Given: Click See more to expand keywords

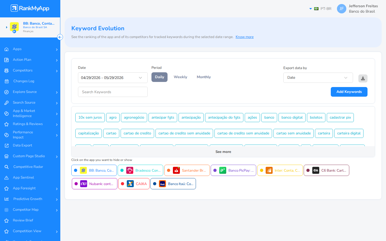Looking at the screenshot, I should [x=223, y=152].
